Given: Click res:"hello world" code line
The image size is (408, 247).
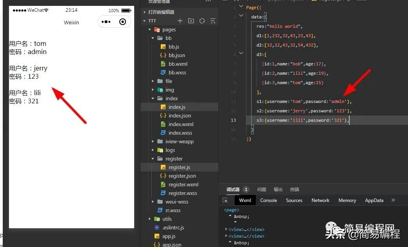Looking at the screenshot, I should coord(279,26).
